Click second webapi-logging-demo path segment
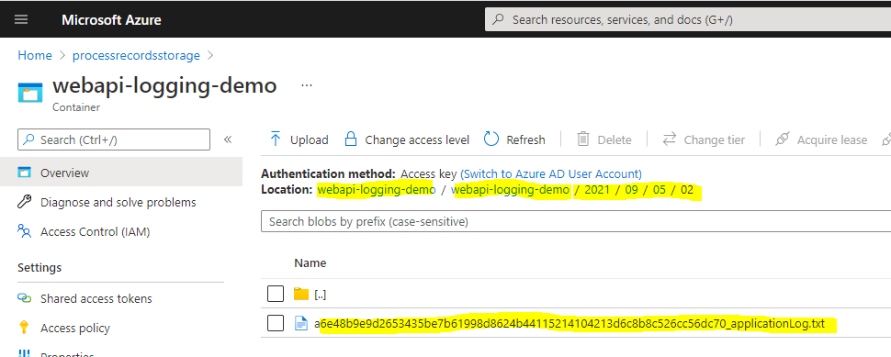The width and height of the screenshot is (891, 357). pos(511,190)
